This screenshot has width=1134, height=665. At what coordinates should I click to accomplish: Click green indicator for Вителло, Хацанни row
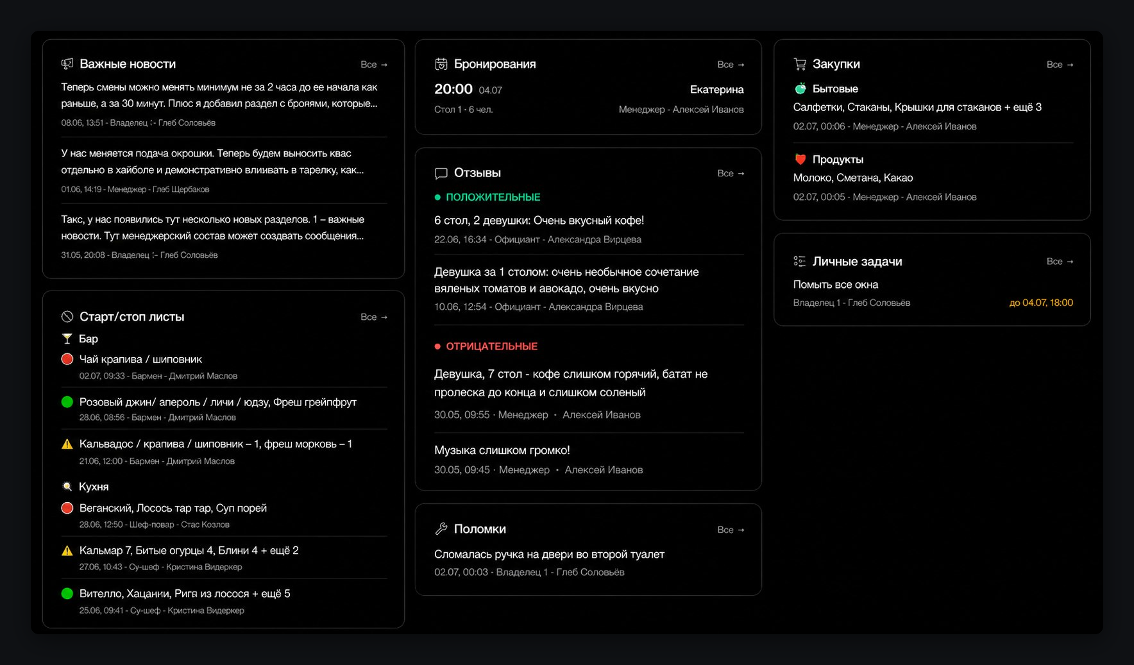point(67,594)
